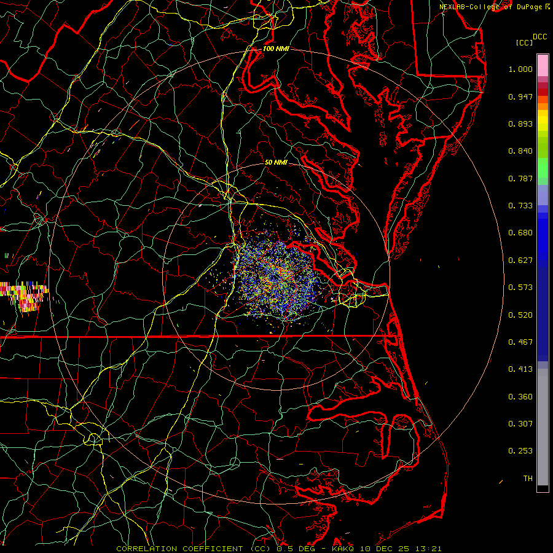Click the 0.520 scale value
This screenshot has height=553, width=553.
(520, 315)
